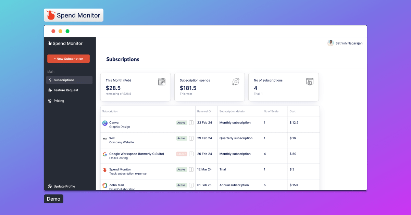Open the options menu for Zoho Mail row
The height and width of the screenshot is (215, 411).
coord(191,185)
